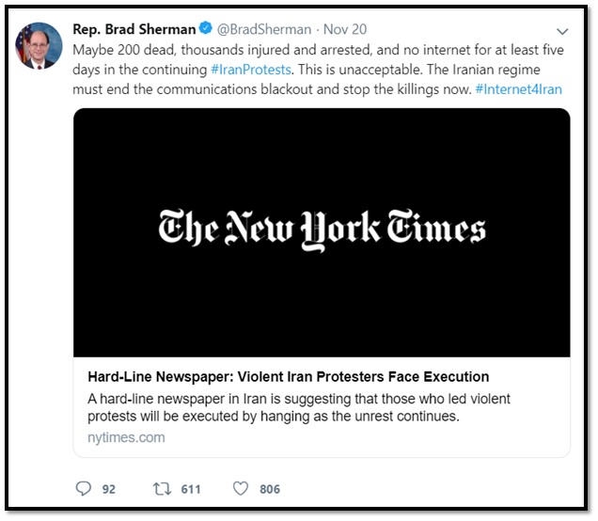Click the Rep. Brad Sherman name
This screenshot has height=521, width=598.
(x=134, y=29)
